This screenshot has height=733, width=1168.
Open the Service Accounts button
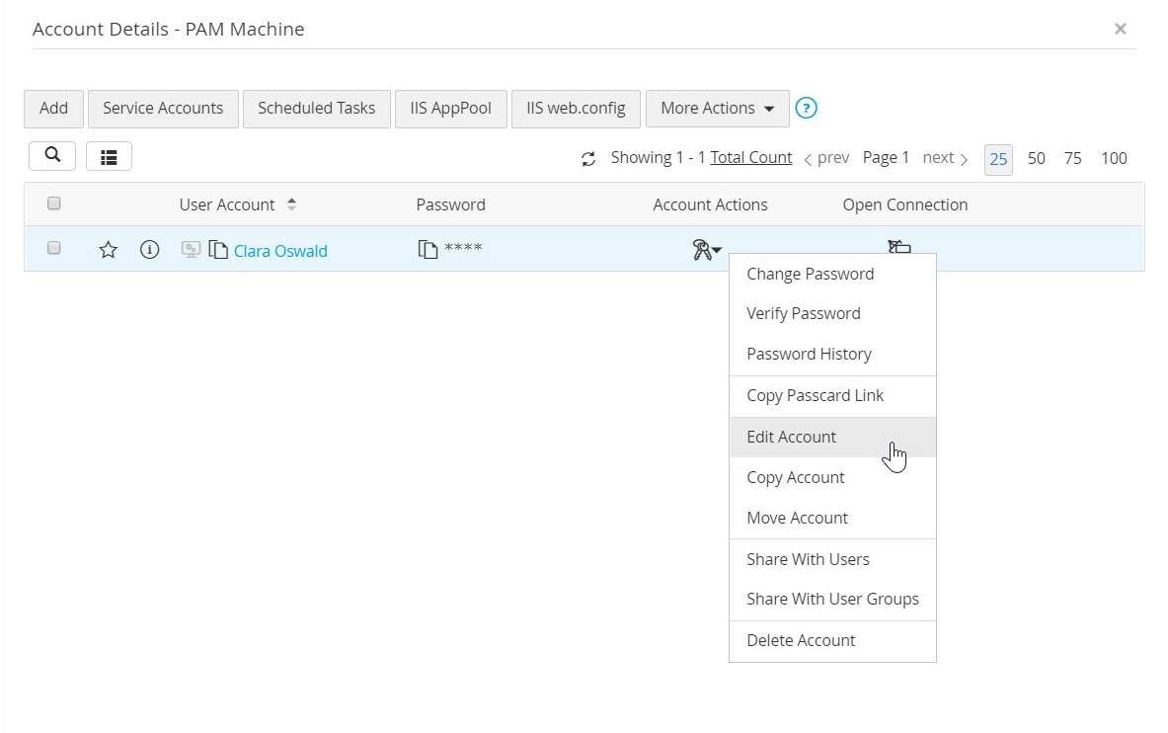tap(163, 109)
